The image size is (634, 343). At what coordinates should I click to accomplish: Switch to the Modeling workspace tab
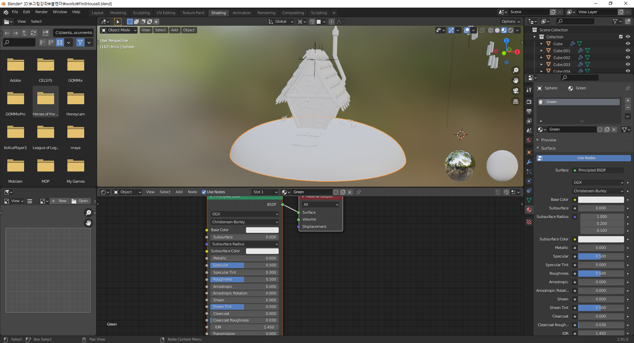click(118, 13)
